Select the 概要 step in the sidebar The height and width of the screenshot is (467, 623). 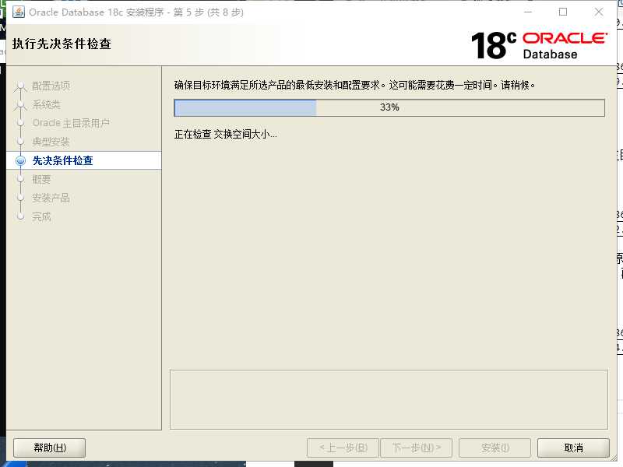pyautogui.click(x=41, y=180)
